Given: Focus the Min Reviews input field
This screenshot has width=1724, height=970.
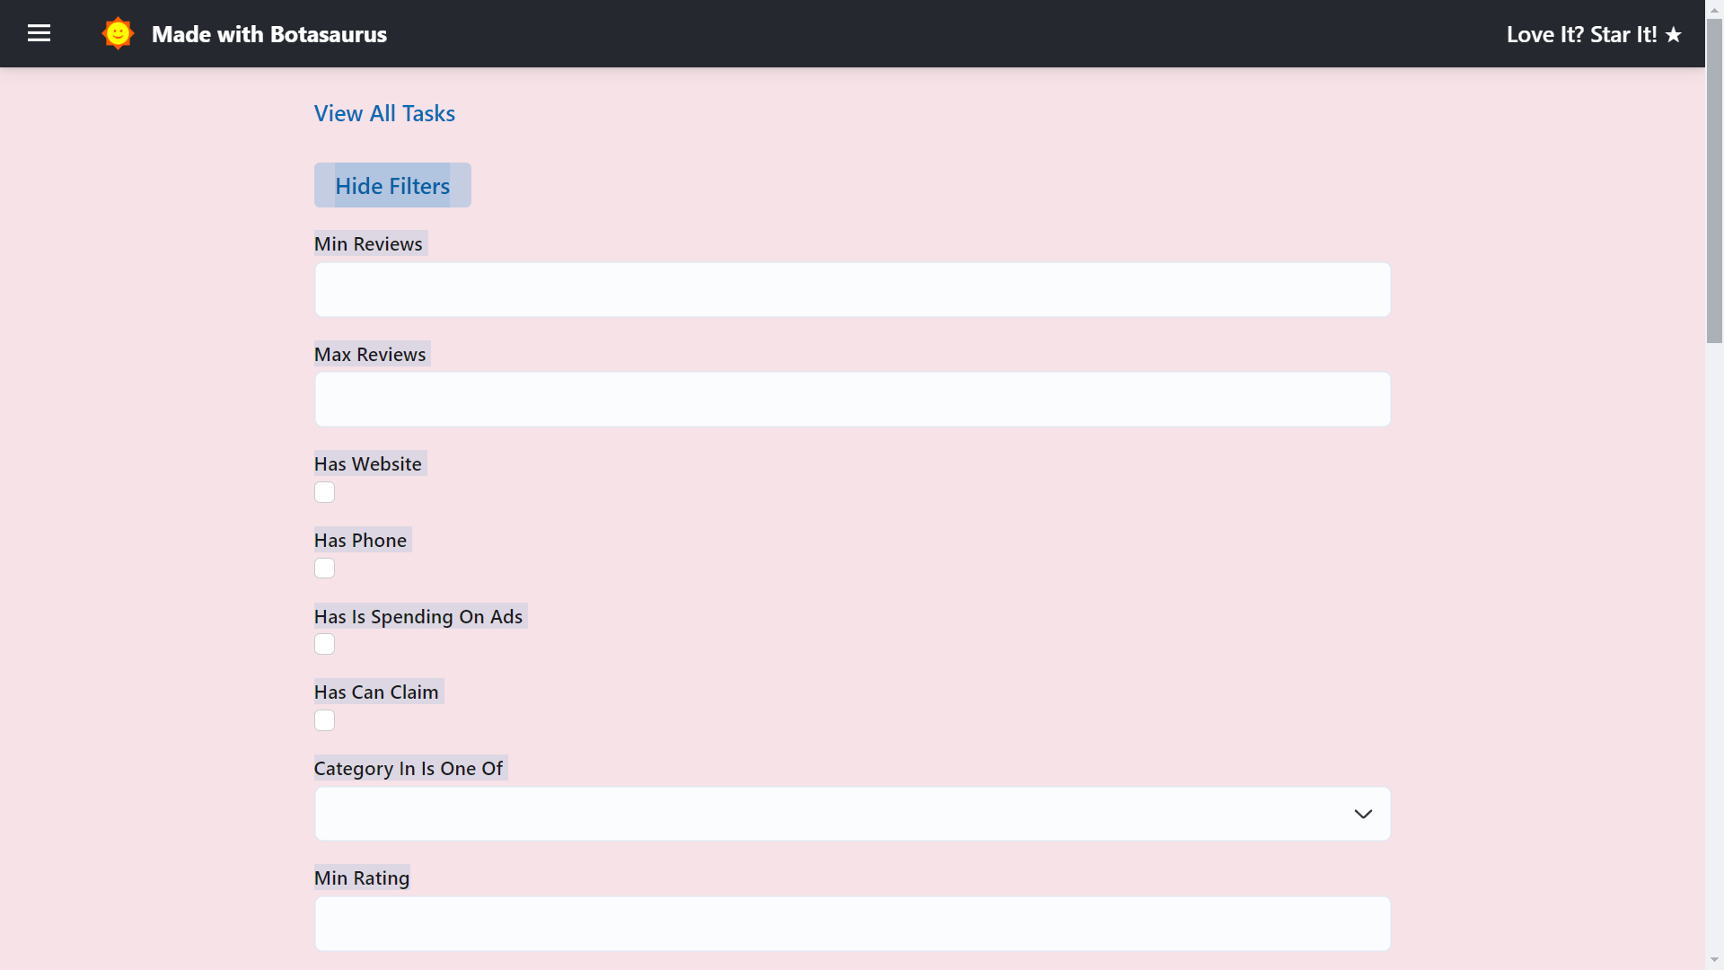Looking at the screenshot, I should point(852,289).
